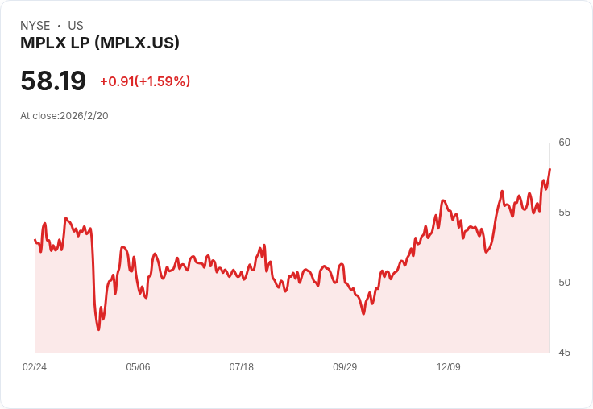Image resolution: width=593 pixels, height=409 pixels.
Task: Click the 12/09 date axis label
Action: [449, 367]
